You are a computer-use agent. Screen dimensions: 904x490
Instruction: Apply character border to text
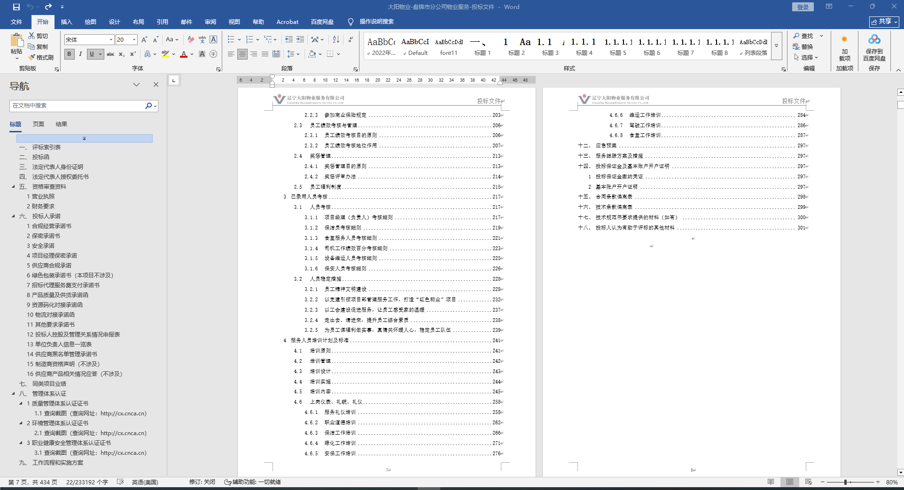(x=213, y=40)
